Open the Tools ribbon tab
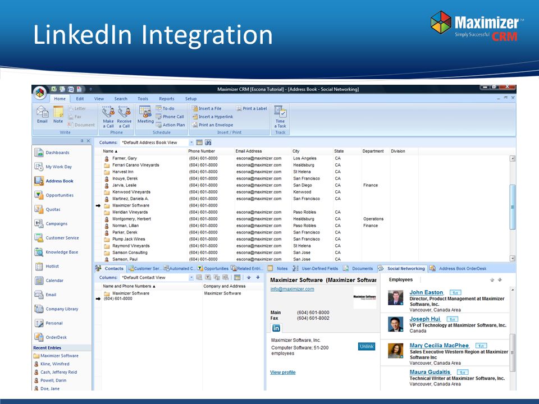The width and height of the screenshot is (539, 404). click(x=143, y=99)
